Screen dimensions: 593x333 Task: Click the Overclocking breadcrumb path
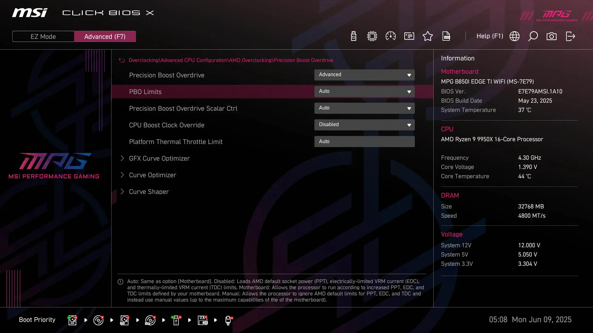231,60
